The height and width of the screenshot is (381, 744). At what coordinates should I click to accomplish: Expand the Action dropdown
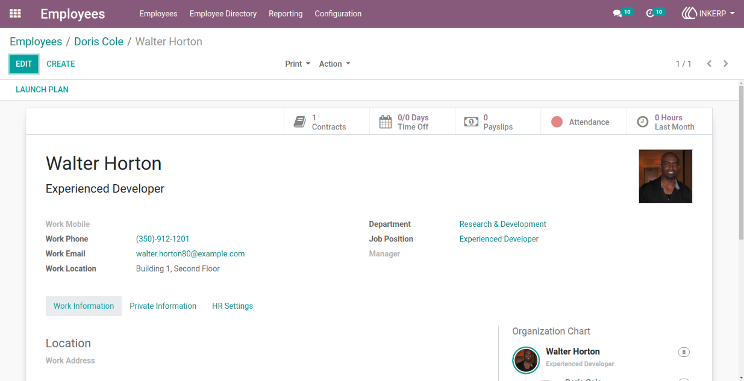[x=334, y=64]
